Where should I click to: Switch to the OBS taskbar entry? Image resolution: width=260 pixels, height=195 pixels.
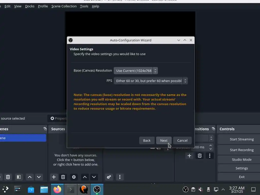pyautogui.click(x=97, y=189)
